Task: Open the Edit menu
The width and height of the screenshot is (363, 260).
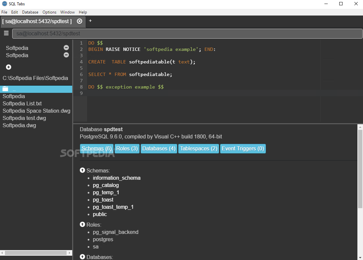Action: point(15,12)
